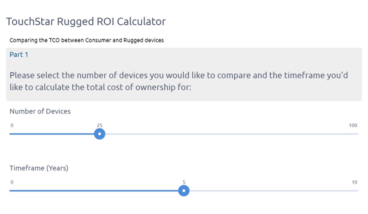Click the "Comparing the TCO" subtitle text
The image size is (368, 214).
tap(86, 40)
